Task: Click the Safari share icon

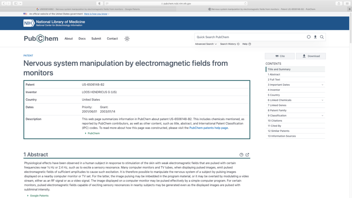Action: click(x=339, y=3)
